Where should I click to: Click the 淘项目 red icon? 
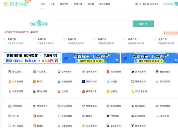coord(34,116)
